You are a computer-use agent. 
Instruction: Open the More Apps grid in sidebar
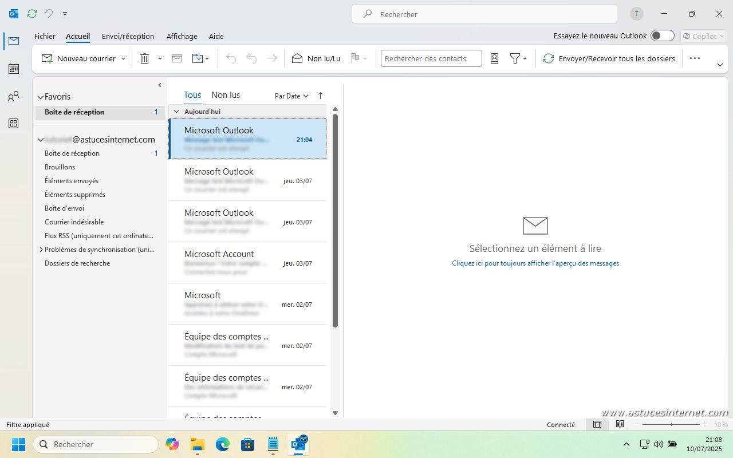click(x=14, y=124)
